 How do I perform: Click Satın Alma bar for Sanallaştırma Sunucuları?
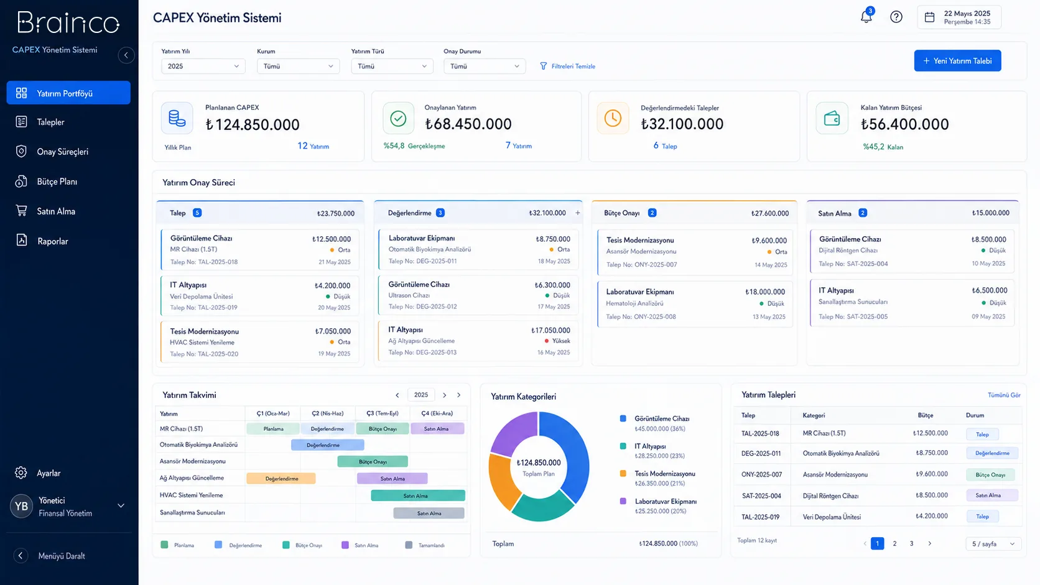click(x=429, y=513)
